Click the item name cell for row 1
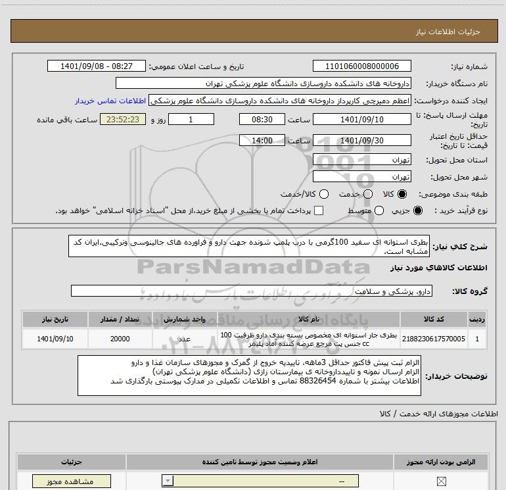The width and height of the screenshot is (506, 490). tap(308, 339)
